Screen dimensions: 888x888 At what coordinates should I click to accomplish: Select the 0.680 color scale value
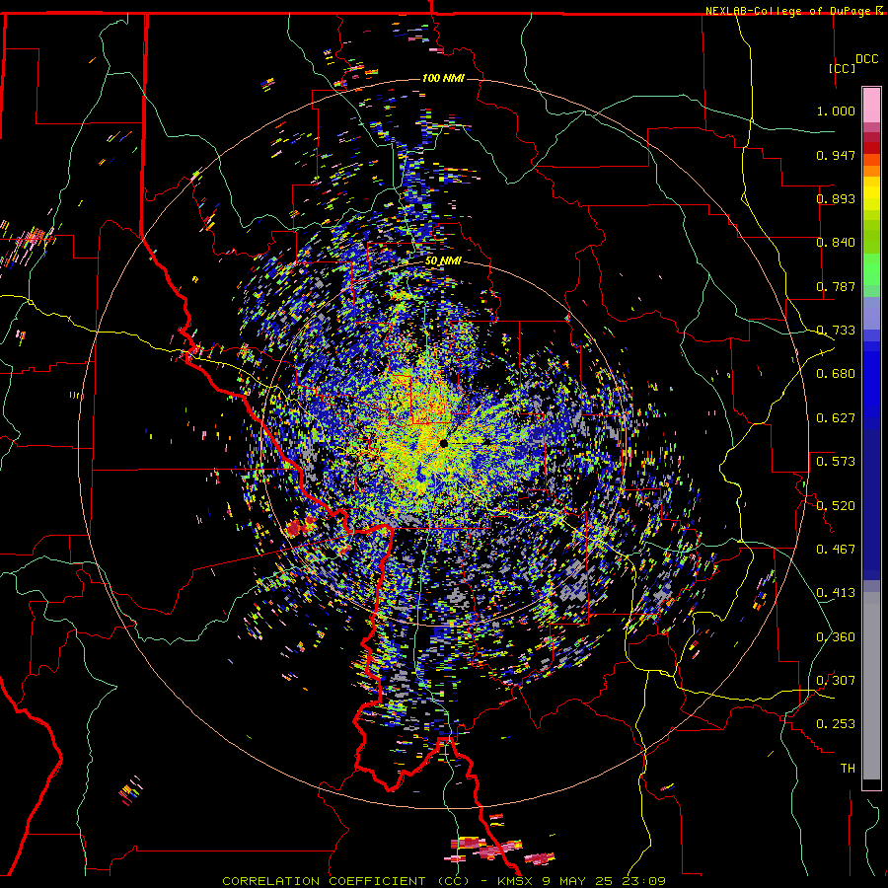pos(836,374)
